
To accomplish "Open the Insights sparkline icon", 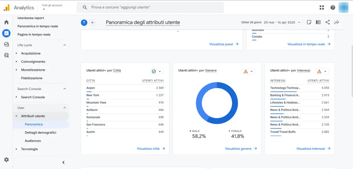I will coord(336,22).
